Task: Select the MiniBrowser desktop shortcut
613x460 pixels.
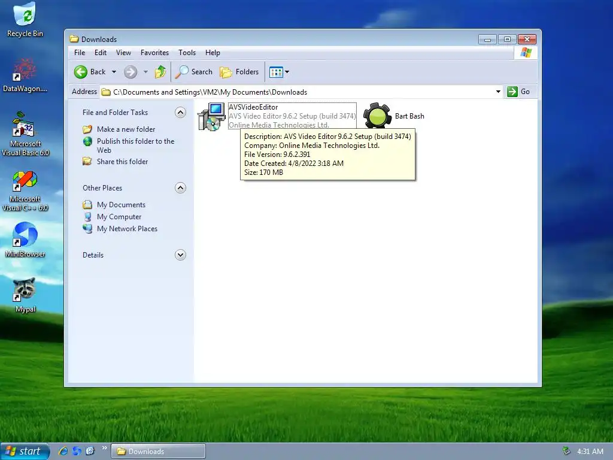Action: click(25, 240)
